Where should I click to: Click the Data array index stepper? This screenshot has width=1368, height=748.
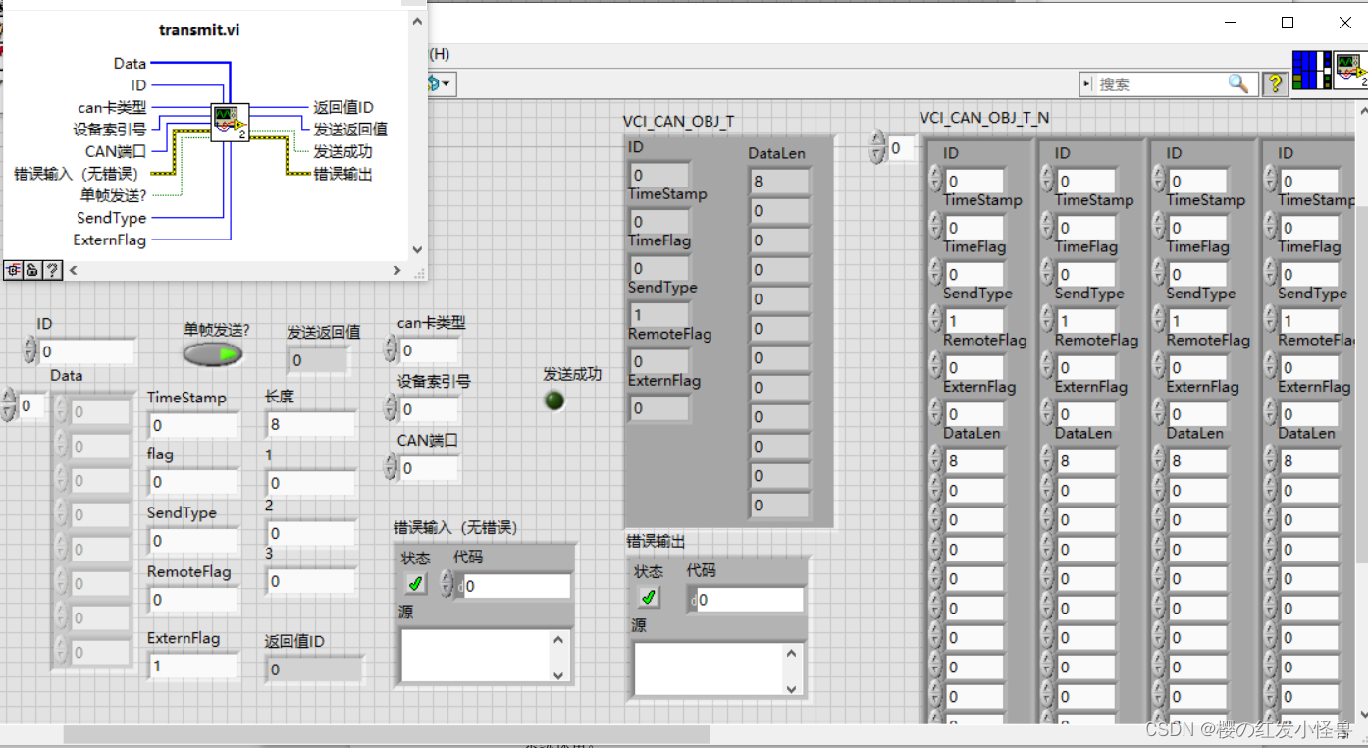click(x=10, y=404)
